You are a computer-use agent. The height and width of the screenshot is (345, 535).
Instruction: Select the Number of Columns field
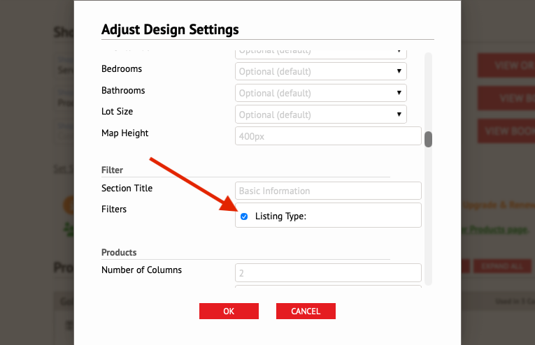coord(328,273)
